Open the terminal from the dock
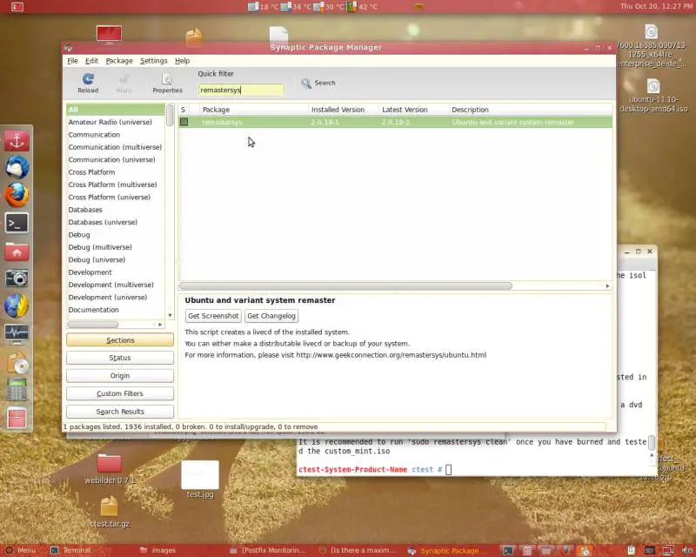Image resolution: width=696 pixels, height=557 pixels. point(17,223)
